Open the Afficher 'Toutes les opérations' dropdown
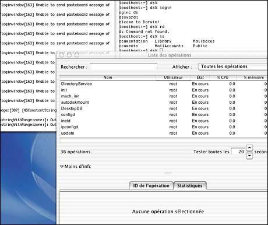 pos(233,66)
